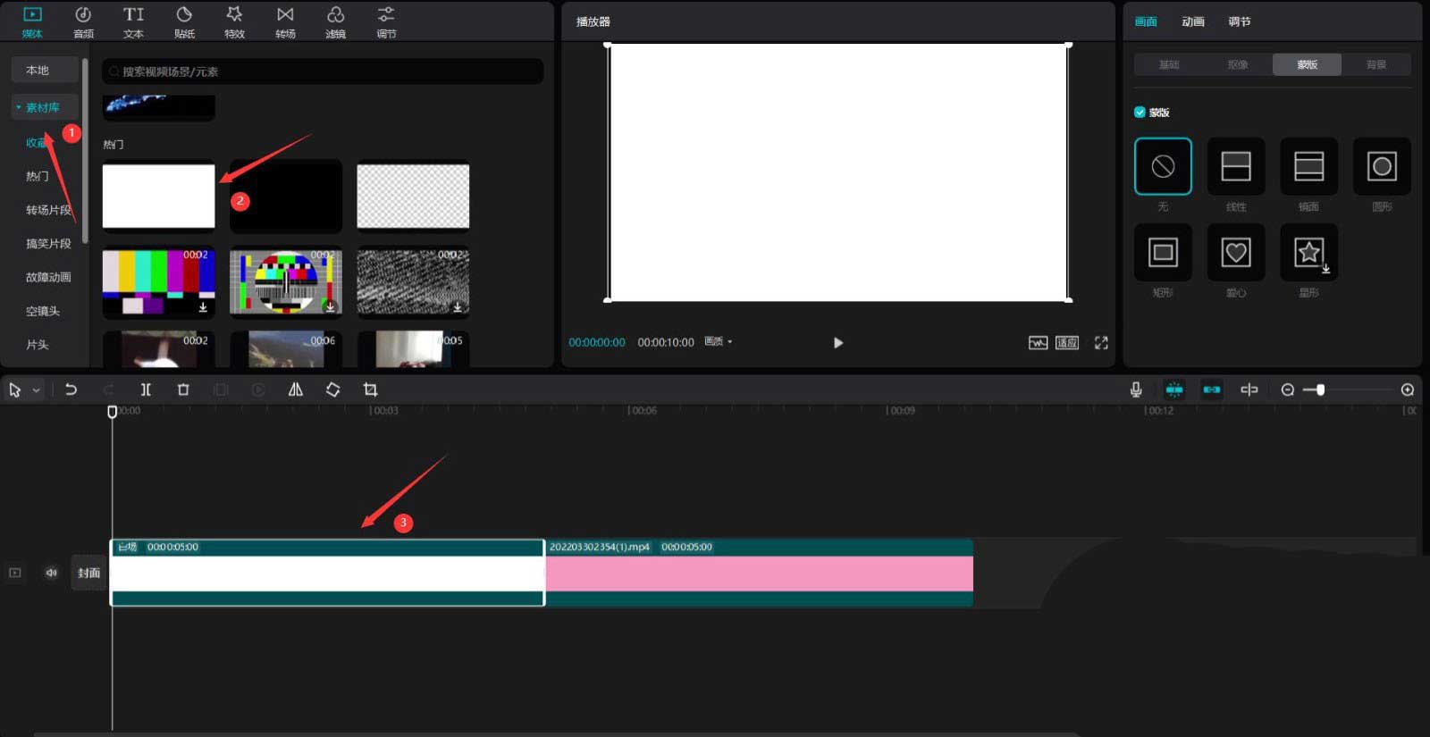This screenshot has width=1430, height=737.
Task: Undo the last edit
Action: click(x=71, y=389)
